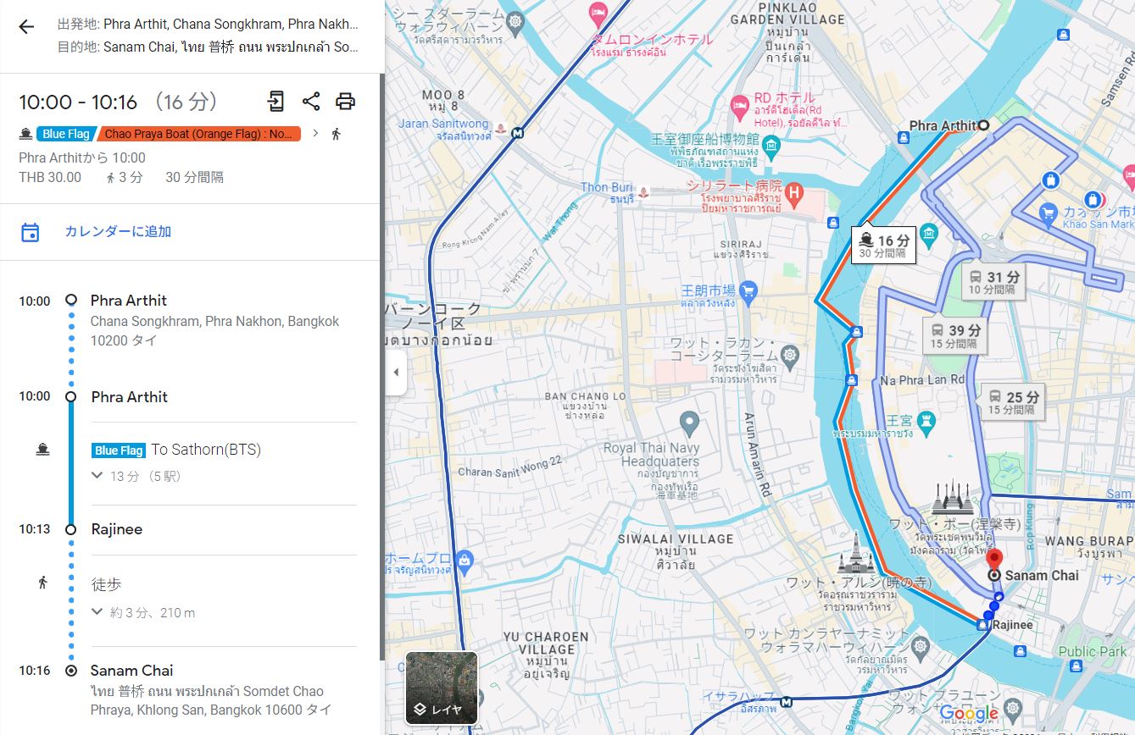The width and height of the screenshot is (1135, 735).
Task: Click the Royal Thai Navy Headquarters pin
Action: click(689, 422)
